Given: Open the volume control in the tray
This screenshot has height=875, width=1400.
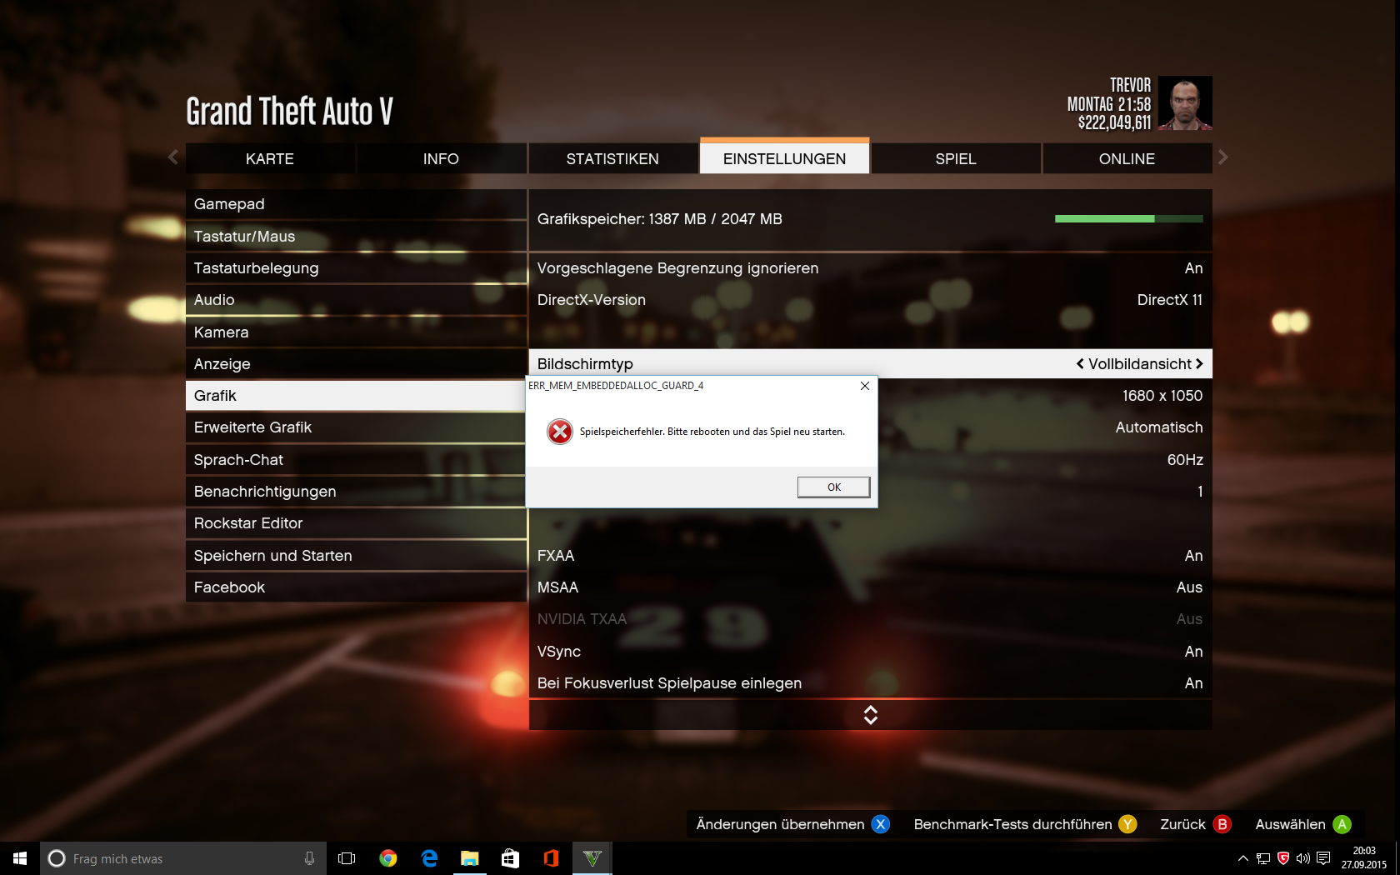Looking at the screenshot, I should coord(1303,858).
